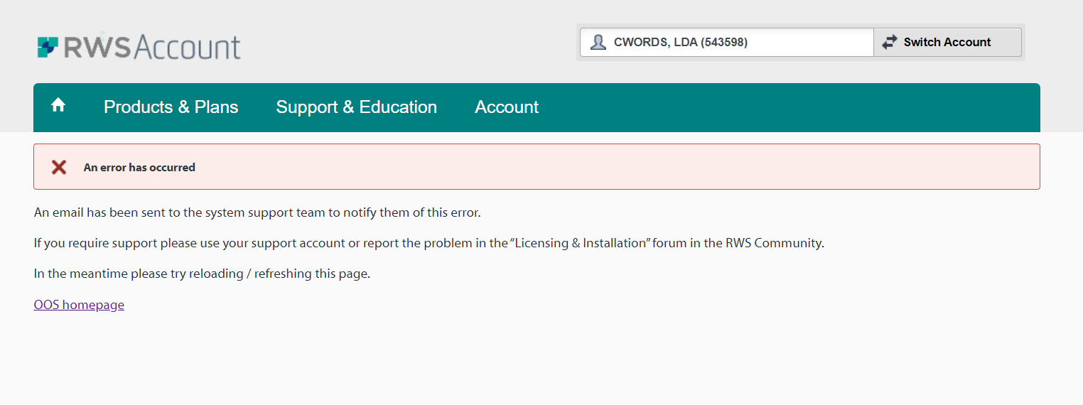This screenshot has height=405, width=1083.
Task: Click the 'An email has been sent' sentence
Action: point(257,212)
